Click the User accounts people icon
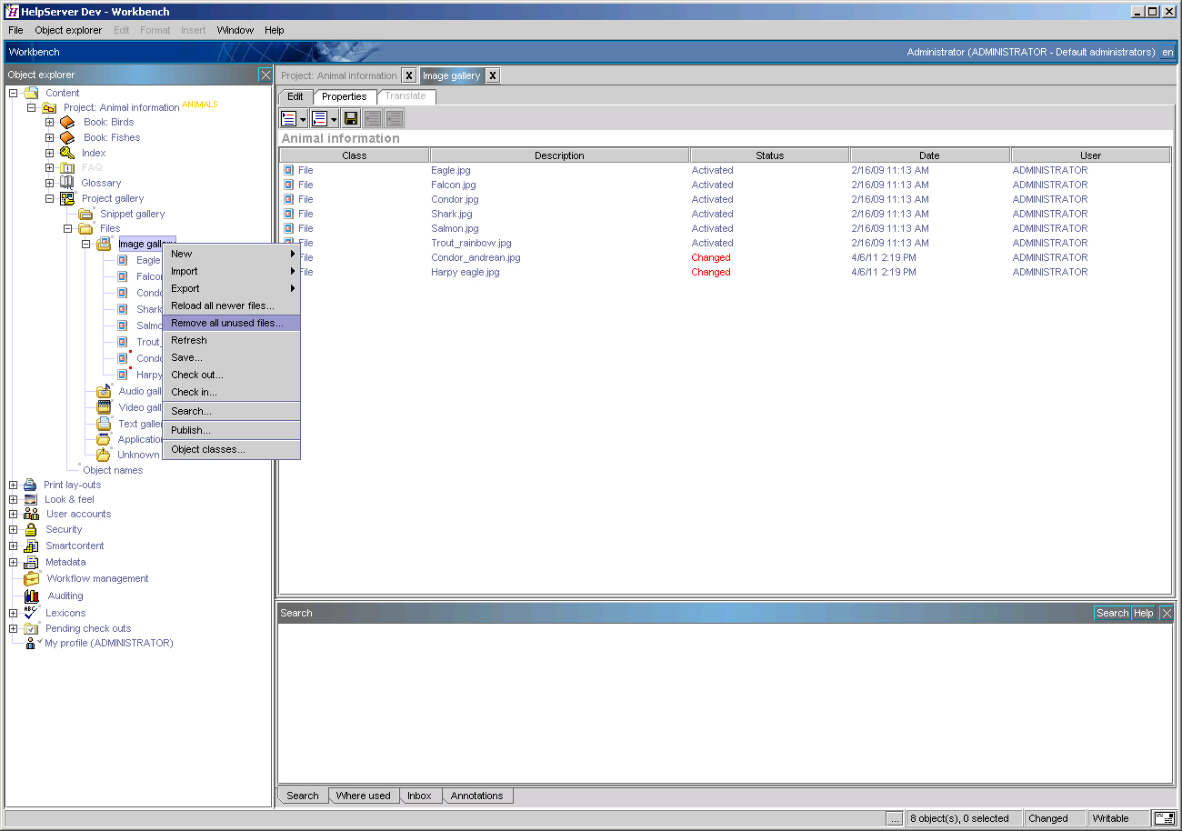The width and height of the screenshot is (1182, 831). tap(31, 514)
